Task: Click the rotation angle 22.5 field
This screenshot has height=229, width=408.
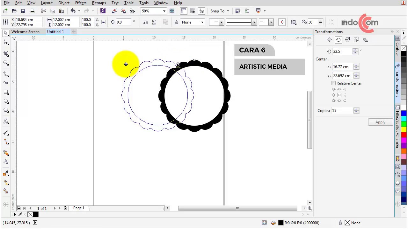Action: tap(342, 51)
